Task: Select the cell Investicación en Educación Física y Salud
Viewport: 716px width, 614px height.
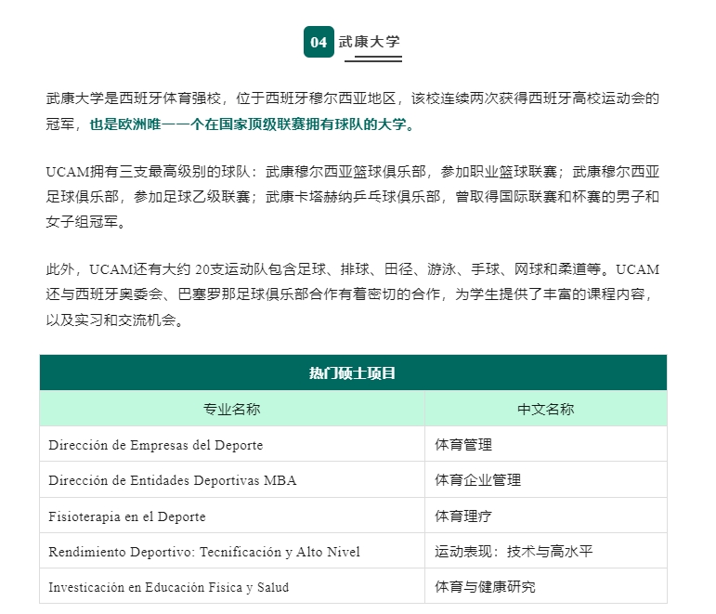Action: (232, 586)
